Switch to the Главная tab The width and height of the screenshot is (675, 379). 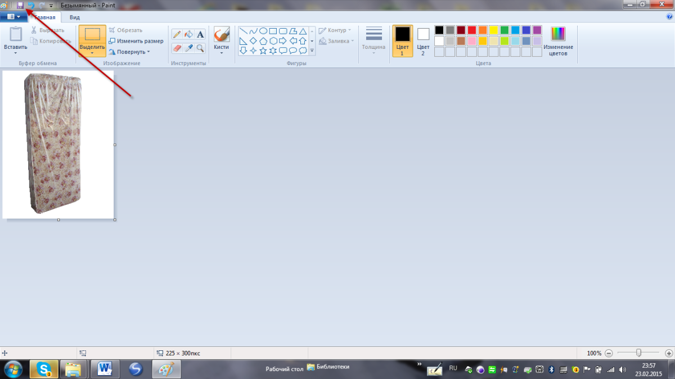pyautogui.click(x=45, y=17)
